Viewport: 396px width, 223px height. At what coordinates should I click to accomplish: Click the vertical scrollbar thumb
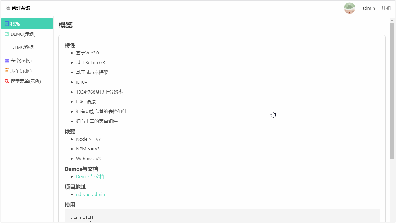coord(392,91)
